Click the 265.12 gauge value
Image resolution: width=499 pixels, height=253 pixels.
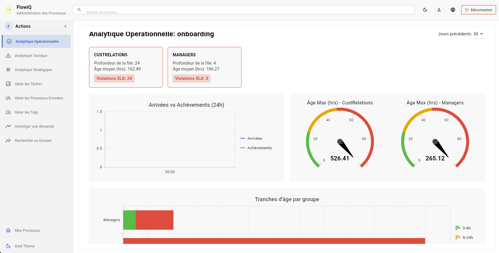point(435,158)
